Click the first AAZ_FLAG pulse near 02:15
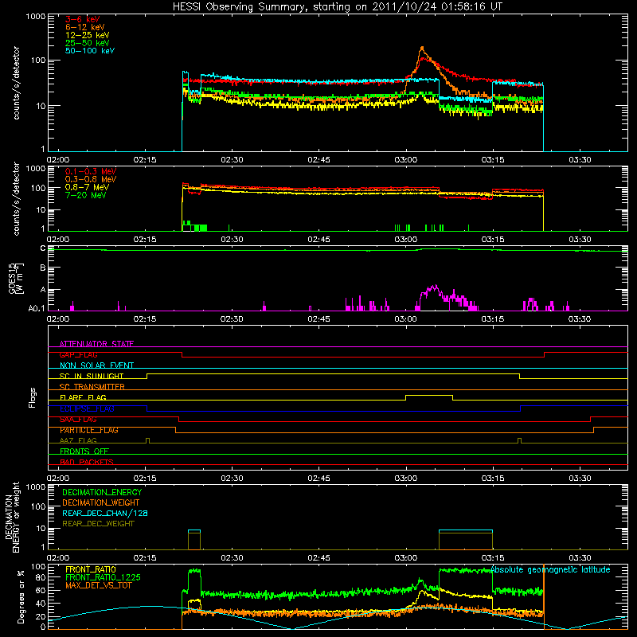This screenshot has height=637, width=637. pos(147,440)
